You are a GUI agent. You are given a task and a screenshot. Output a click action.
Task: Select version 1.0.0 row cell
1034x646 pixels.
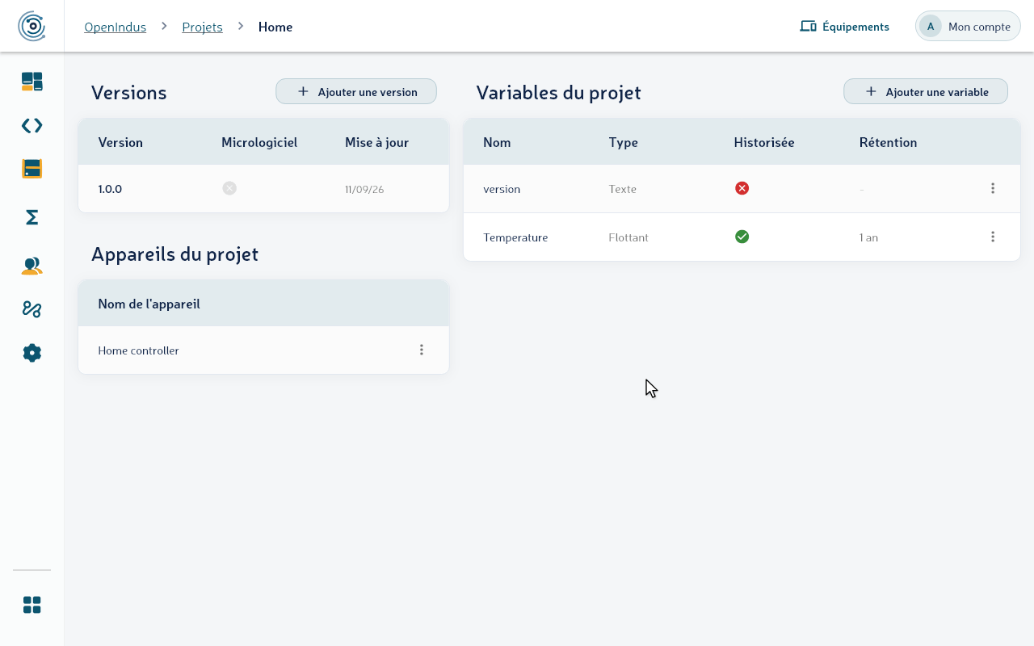point(110,189)
